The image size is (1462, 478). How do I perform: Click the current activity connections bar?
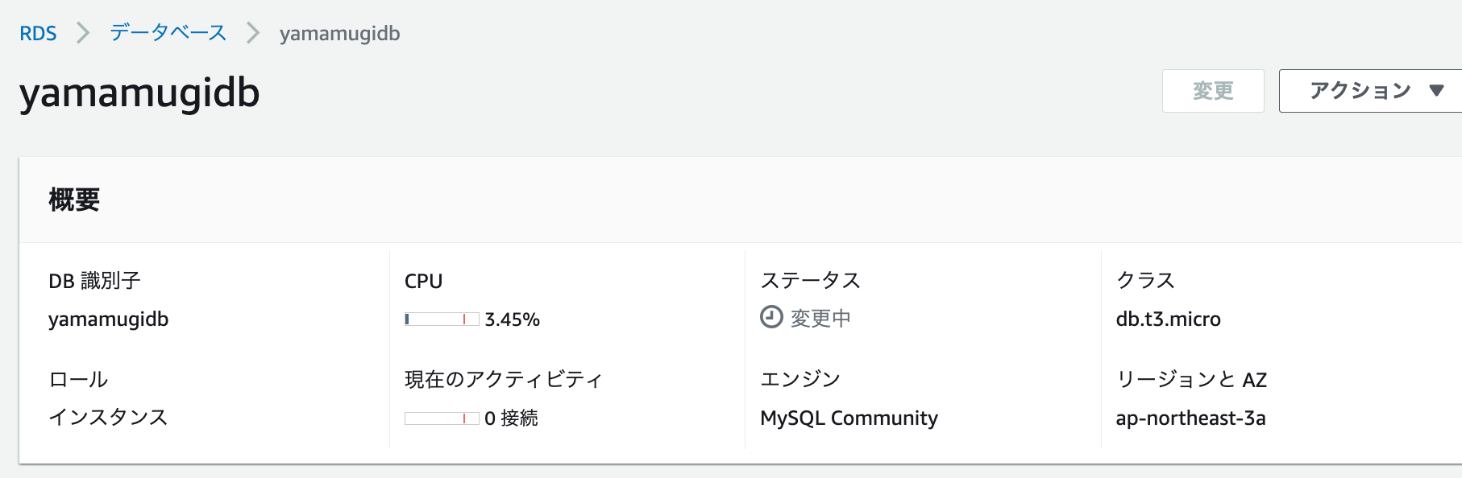[x=442, y=418]
